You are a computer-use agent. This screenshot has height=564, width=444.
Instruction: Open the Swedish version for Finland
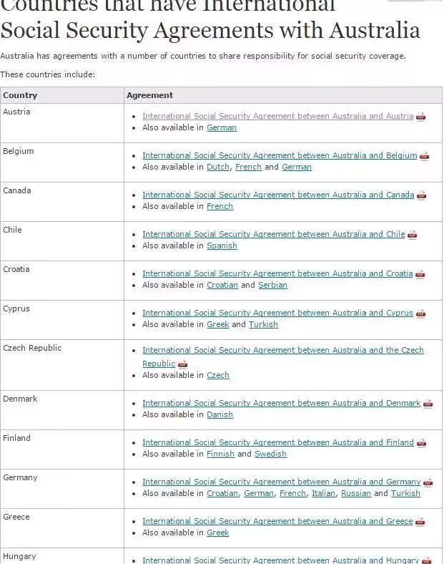click(270, 454)
